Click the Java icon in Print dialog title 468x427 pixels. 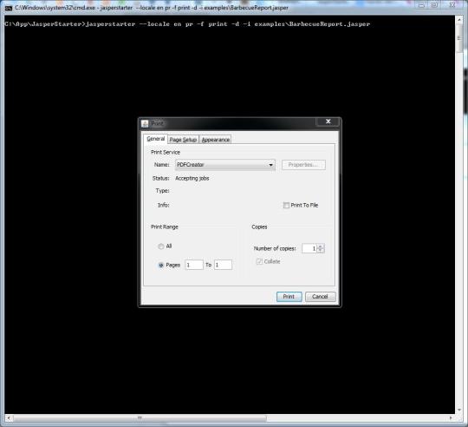pyautogui.click(x=145, y=123)
